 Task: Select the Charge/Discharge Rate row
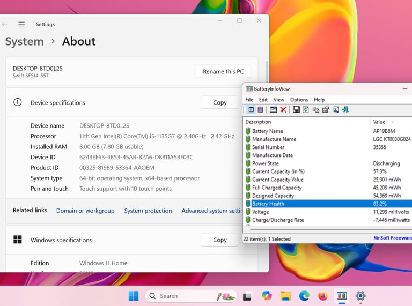point(328,220)
